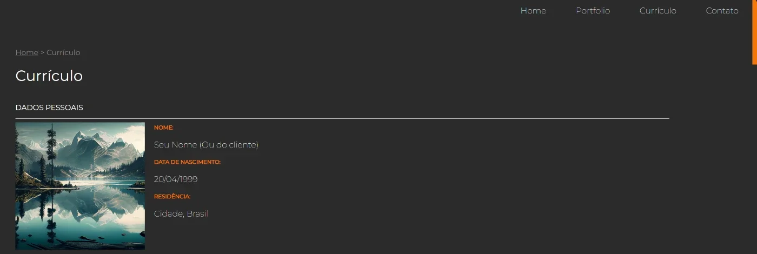Select the birth date 20/04/1999
The image size is (757, 254).
pyautogui.click(x=176, y=179)
